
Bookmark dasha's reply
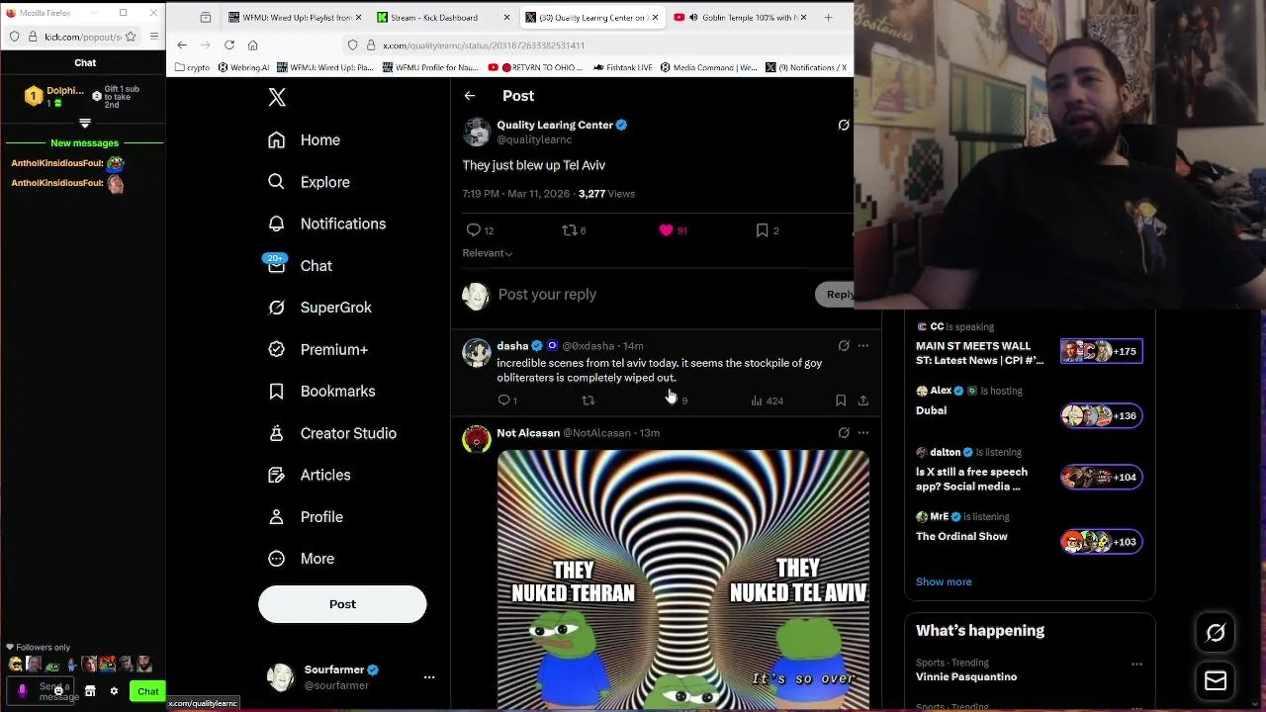pyautogui.click(x=841, y=400)
